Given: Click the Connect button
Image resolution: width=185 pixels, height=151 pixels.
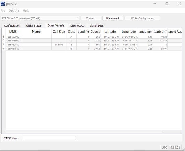Looking at the screenshot, I should pyautogui.click(x=91, y=18).
